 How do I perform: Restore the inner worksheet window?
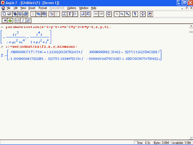(187, 8)
